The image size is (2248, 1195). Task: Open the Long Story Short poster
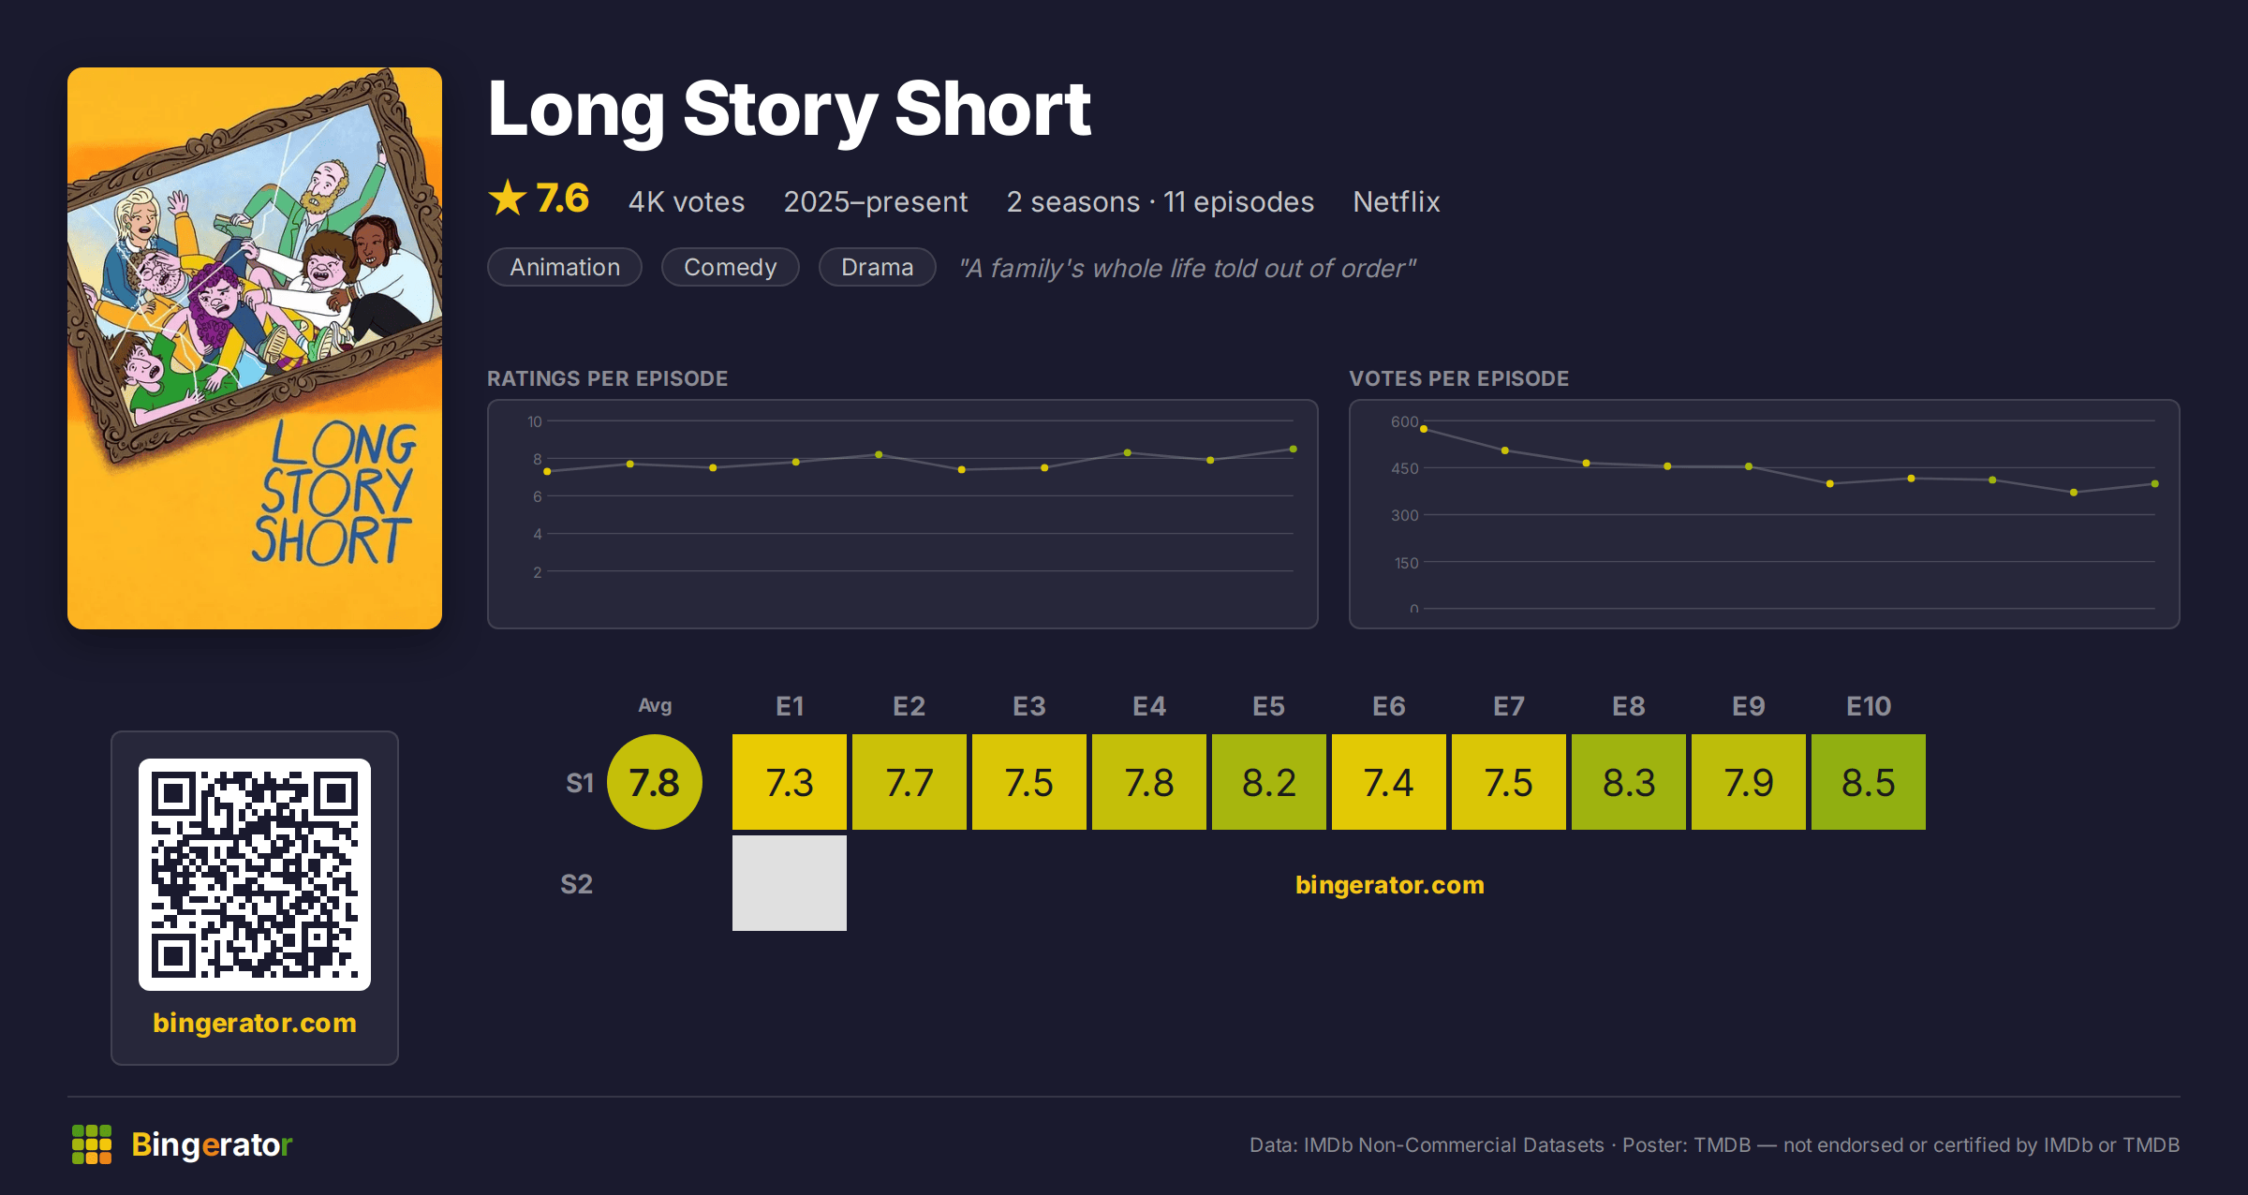(255, 348)
